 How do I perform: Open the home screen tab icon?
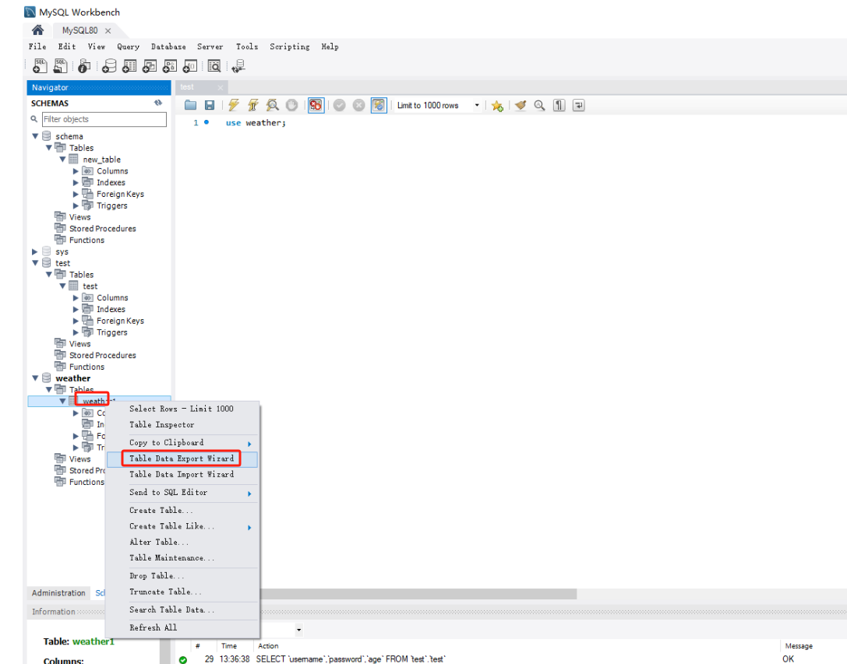37,30
